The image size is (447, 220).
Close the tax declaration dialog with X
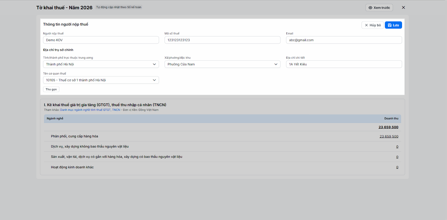click(403, 8)
